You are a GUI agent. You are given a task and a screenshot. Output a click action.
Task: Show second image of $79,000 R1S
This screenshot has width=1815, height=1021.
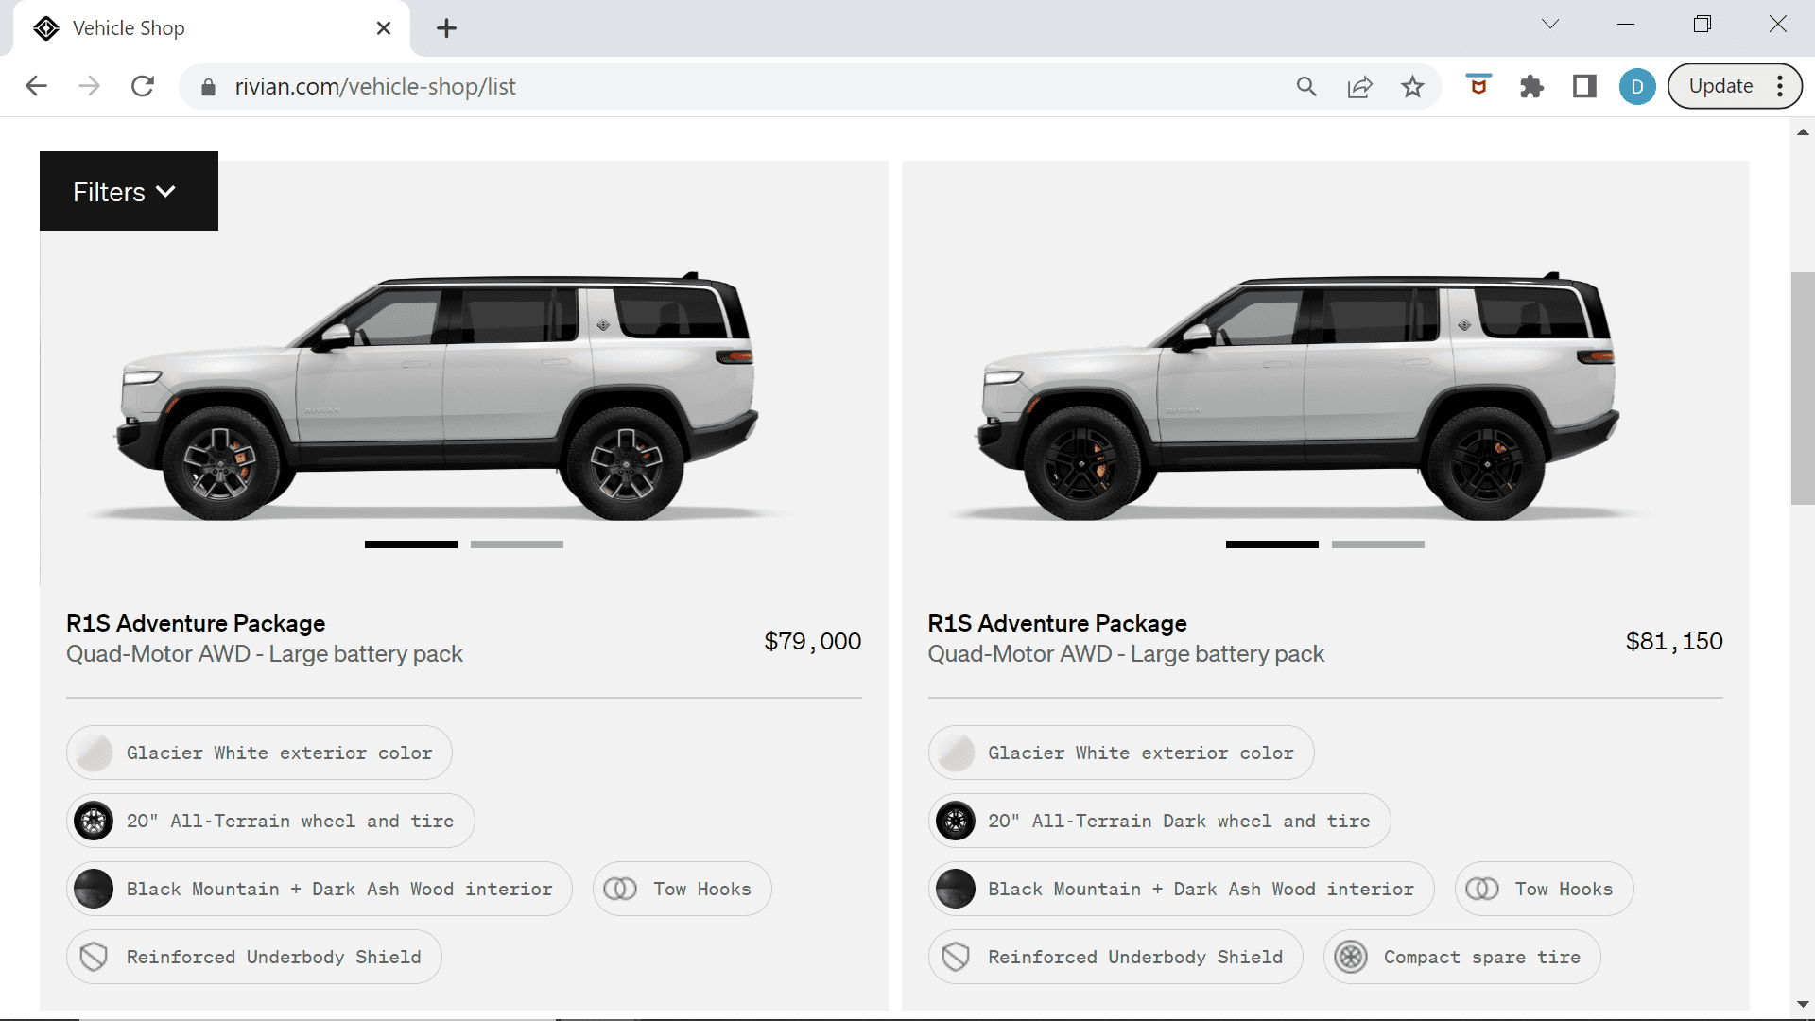coord(517,545)
